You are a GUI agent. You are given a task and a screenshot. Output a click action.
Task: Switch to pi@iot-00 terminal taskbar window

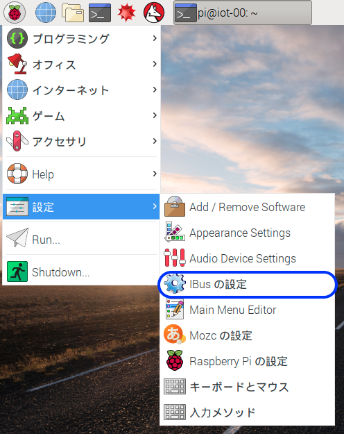point(243,12)
